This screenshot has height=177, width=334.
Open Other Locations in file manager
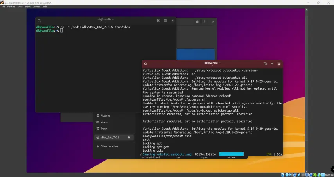pyautogui.click(x=114, y=147)
